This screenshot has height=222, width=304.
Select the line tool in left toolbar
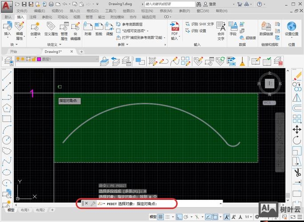pyautogui.click(x=6, y=76)
